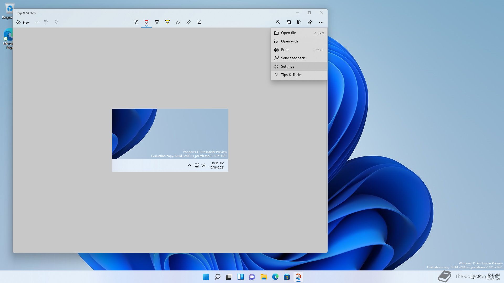Open the Ruler tool

pyautogui.click(x=188, y=22)
